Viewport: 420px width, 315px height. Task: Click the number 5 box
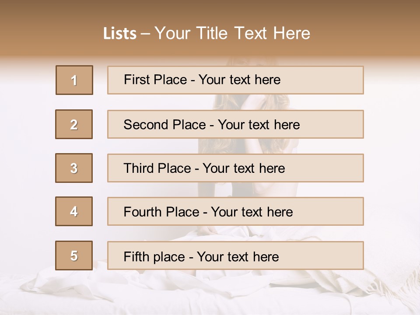pyautogui.click(x=74, y=255)
